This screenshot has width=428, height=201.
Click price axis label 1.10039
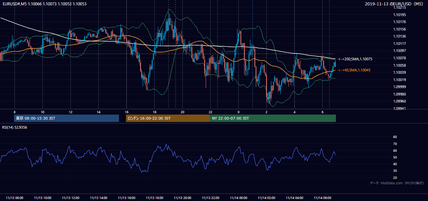tap(400, 72)
